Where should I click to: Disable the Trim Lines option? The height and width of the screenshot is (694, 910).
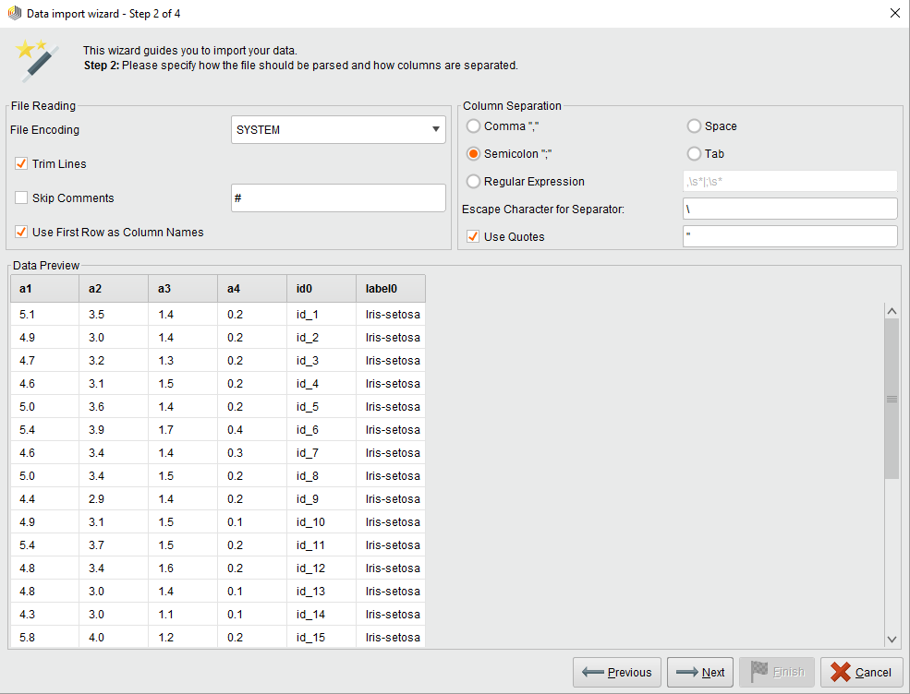(21, 163)
